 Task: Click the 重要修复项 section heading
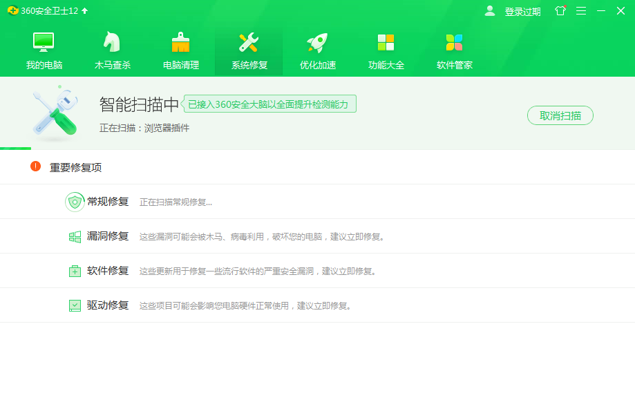click(x=76, y=168)
